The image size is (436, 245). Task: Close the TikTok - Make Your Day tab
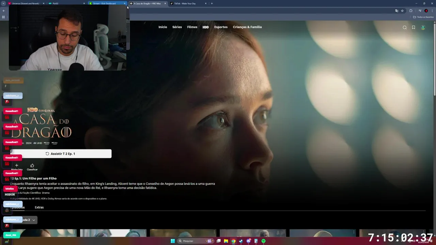pos(206,3)
